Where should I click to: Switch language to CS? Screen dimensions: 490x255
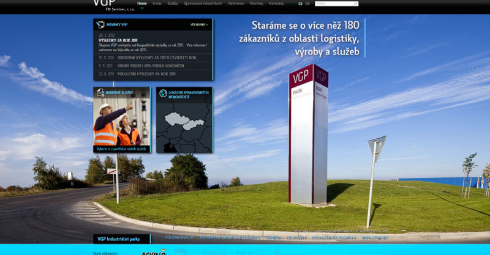(300, 4)
